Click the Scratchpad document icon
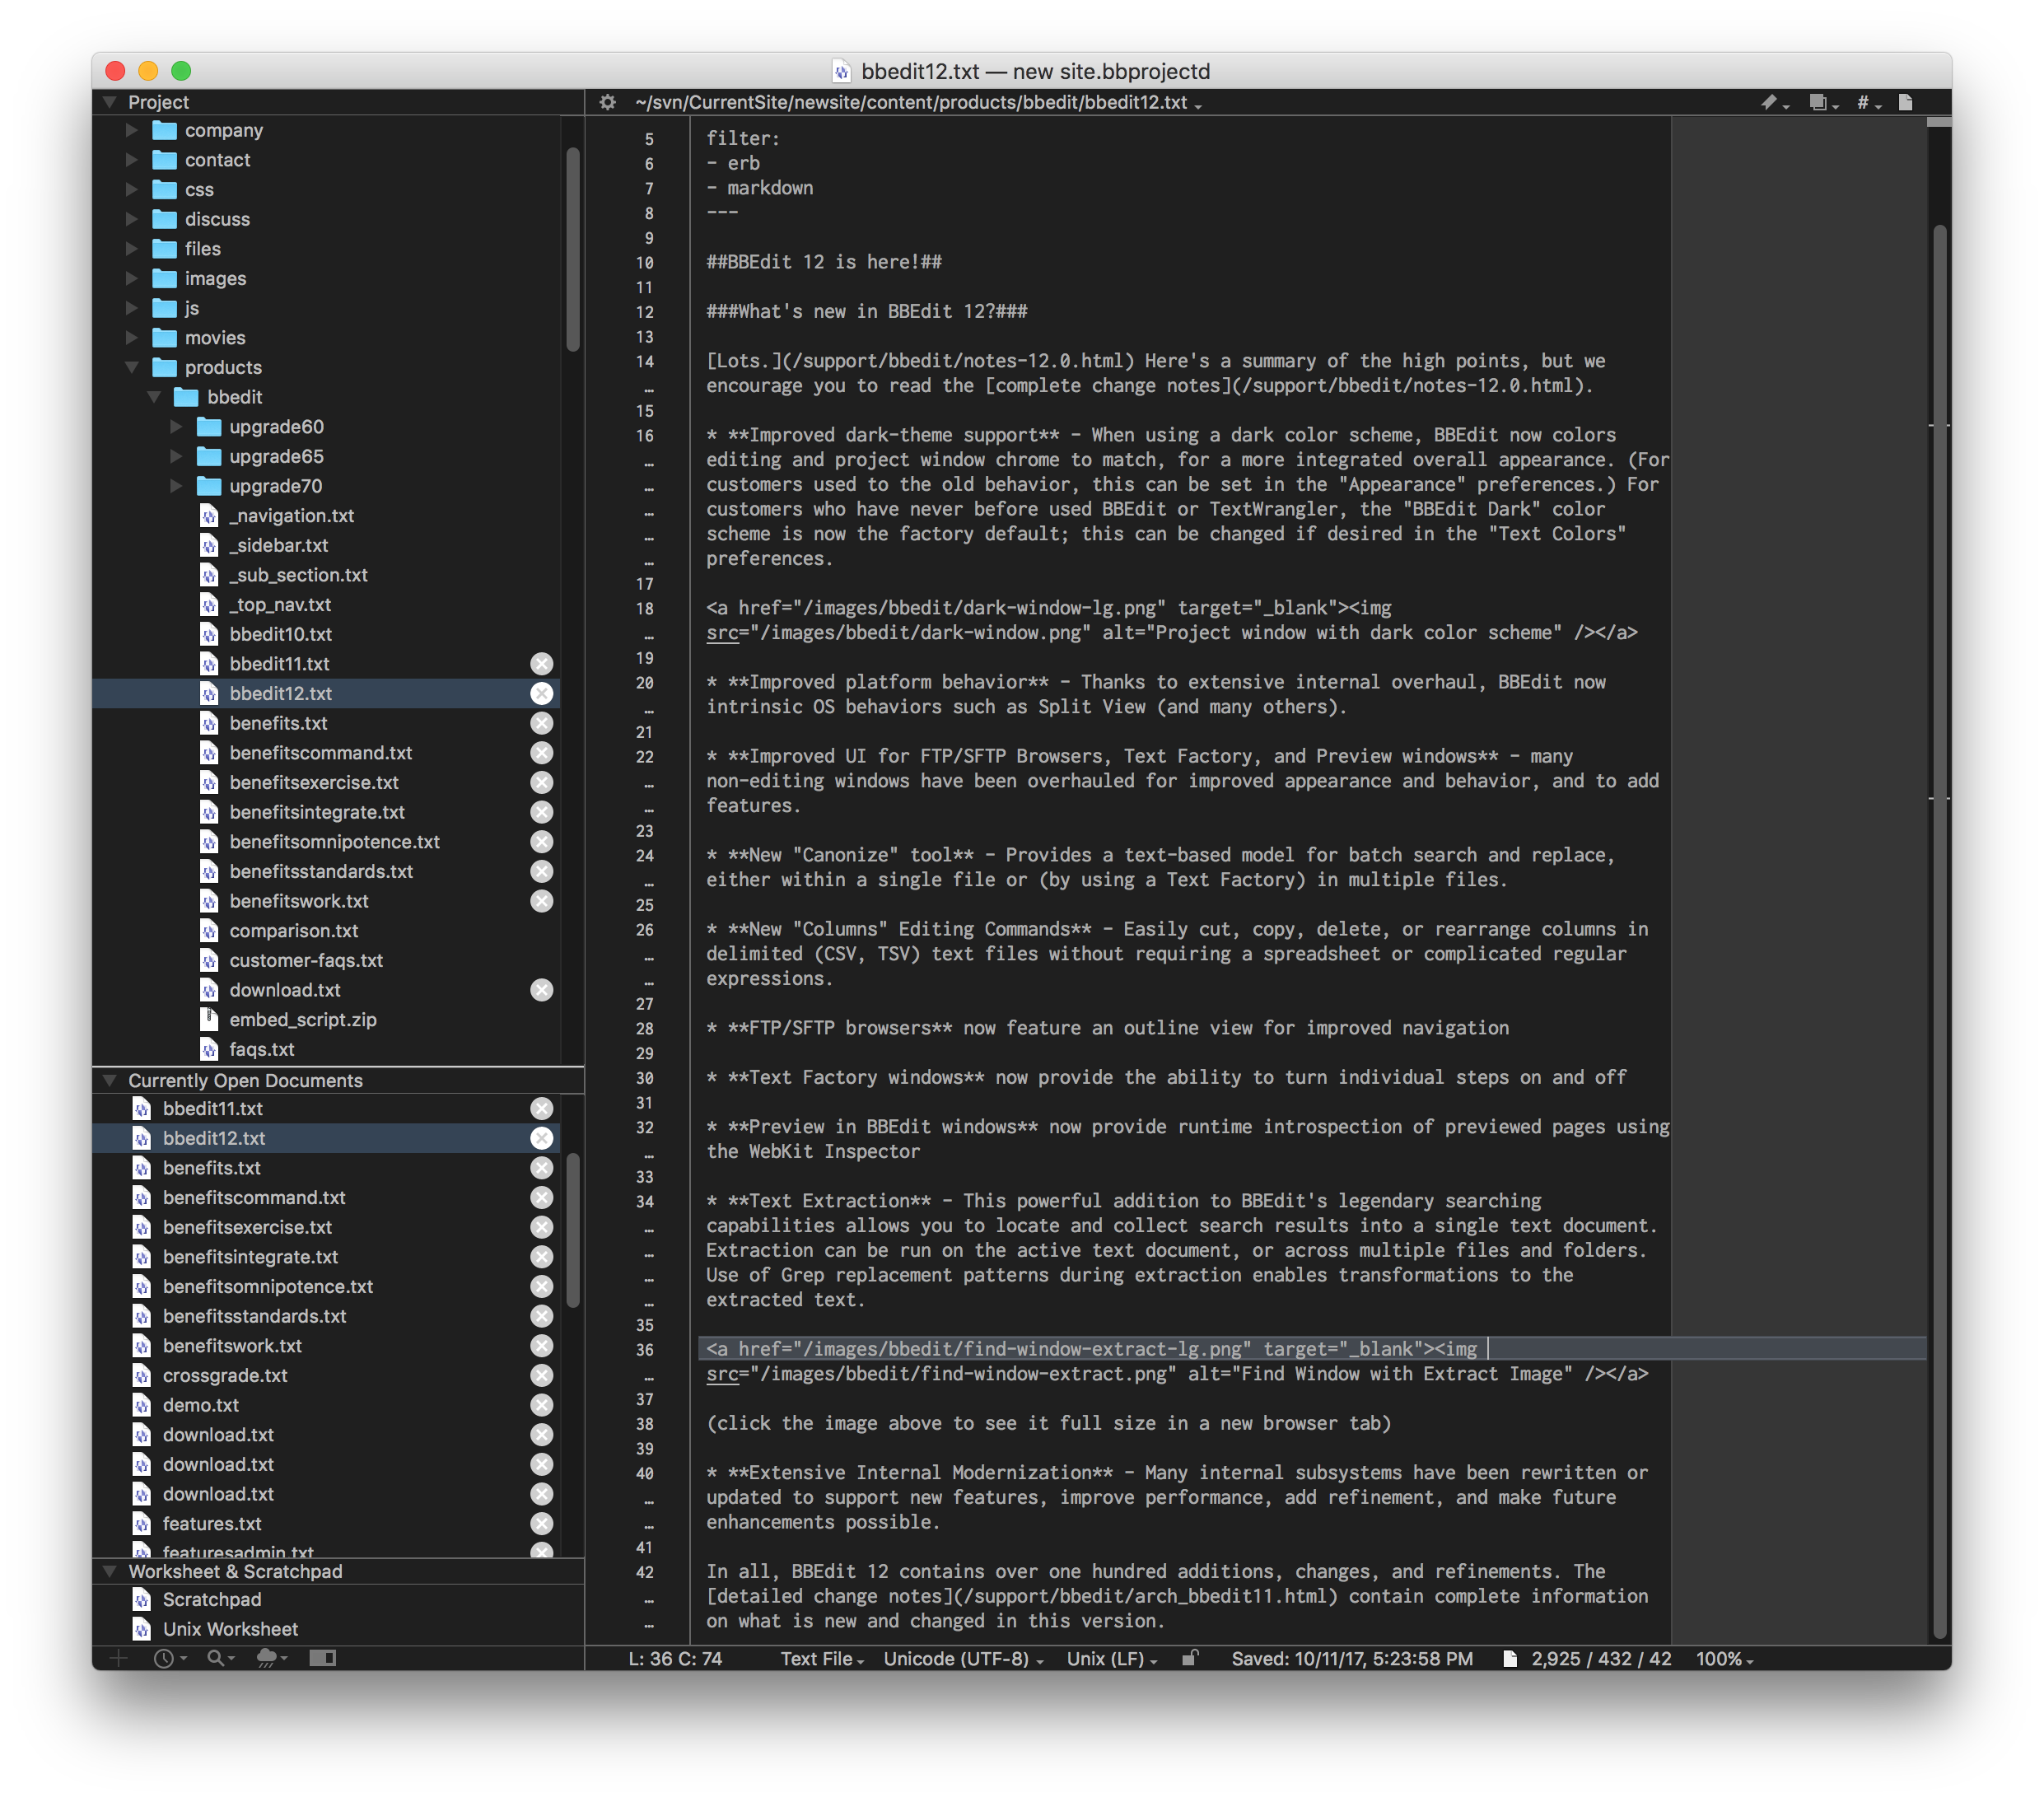Screen dimensions: 2044x1802 point(142,1599)
